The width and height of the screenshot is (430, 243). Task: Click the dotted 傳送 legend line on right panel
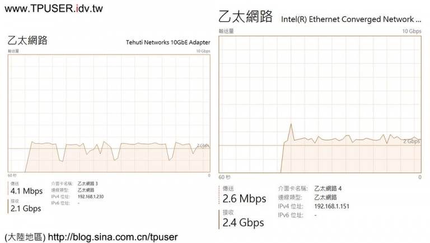(x=219, y=195)
